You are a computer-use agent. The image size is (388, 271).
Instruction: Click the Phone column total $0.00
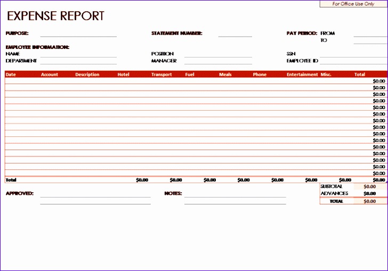[277, 180]
